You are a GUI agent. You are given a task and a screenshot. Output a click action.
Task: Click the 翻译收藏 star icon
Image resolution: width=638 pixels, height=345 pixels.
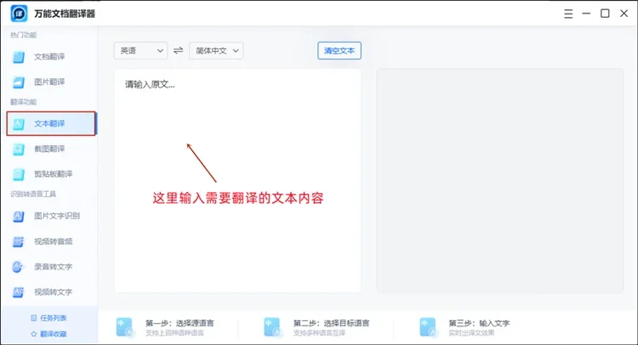(34, 334)
